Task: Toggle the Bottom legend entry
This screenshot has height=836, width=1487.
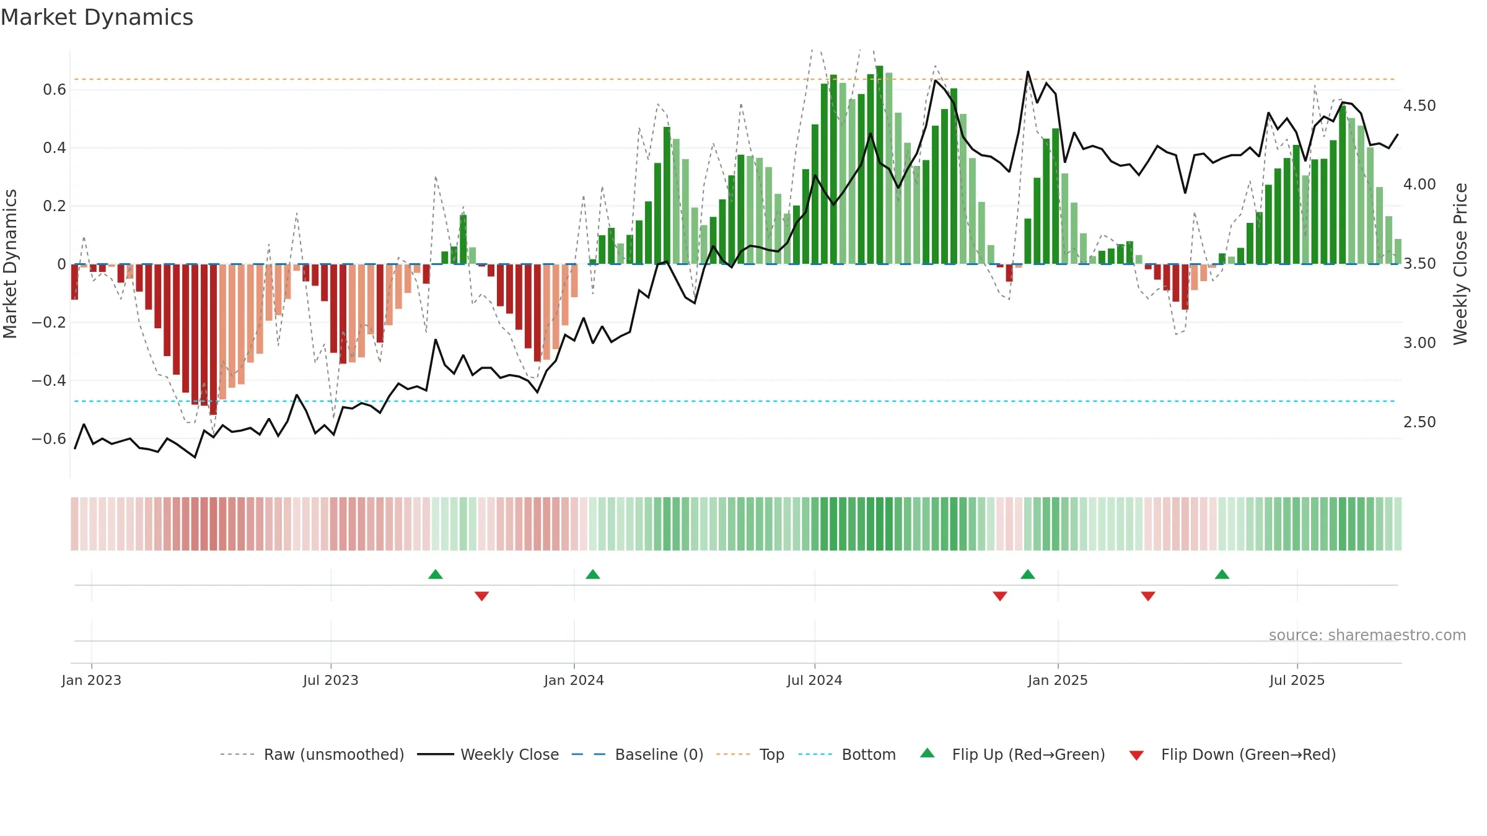Action: (x=847, y=754)
